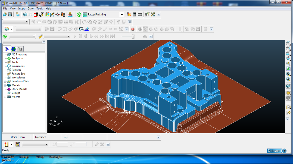Click the tool database icon in bottom toolbar
The height and width of the screenshot is (164, 293).
(x=18, y=144)
